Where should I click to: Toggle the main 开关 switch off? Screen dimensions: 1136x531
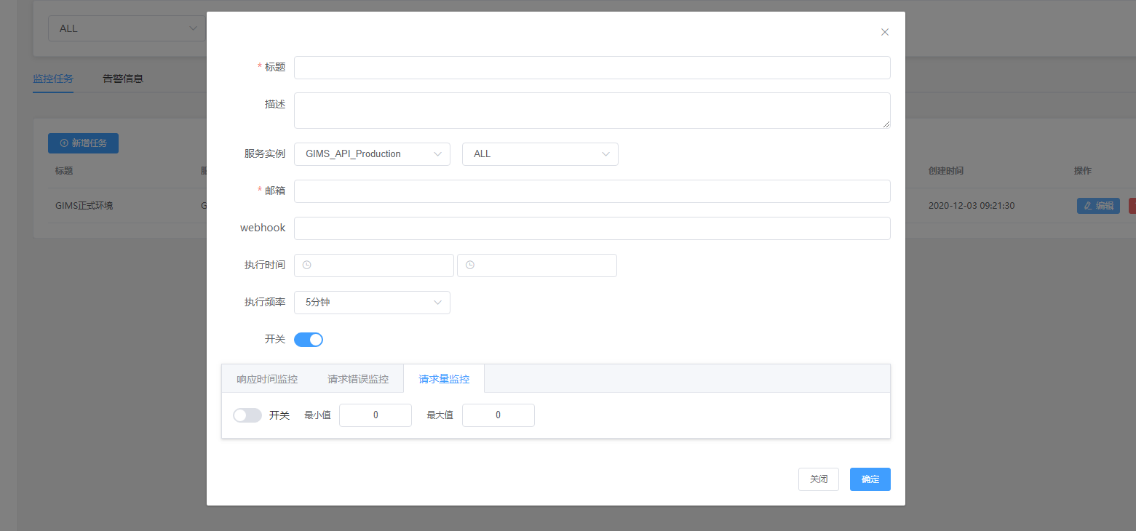tap(309, 340)
